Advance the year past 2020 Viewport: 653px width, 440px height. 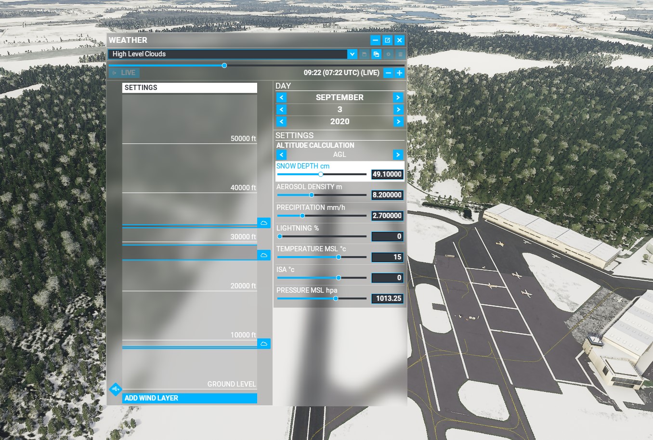pos(398,122)
